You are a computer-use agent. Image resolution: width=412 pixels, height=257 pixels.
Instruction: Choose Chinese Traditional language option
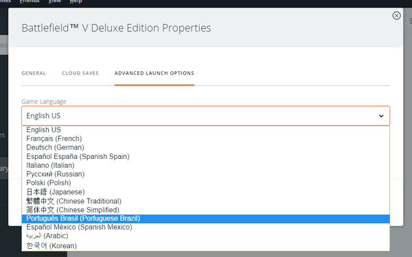pos(206,201)
